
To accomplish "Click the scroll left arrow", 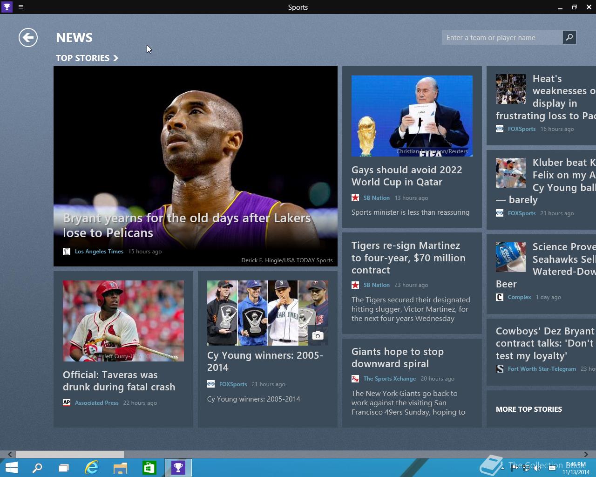I will click(x=10, y=454).
